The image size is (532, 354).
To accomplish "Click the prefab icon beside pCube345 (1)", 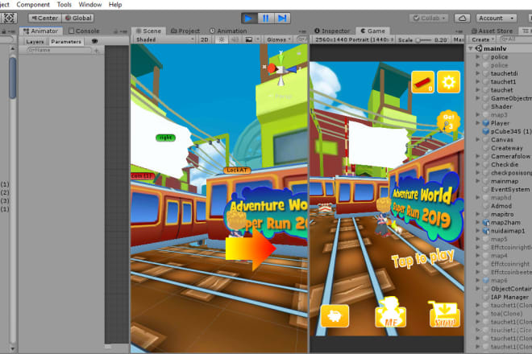I will (486, 131).
